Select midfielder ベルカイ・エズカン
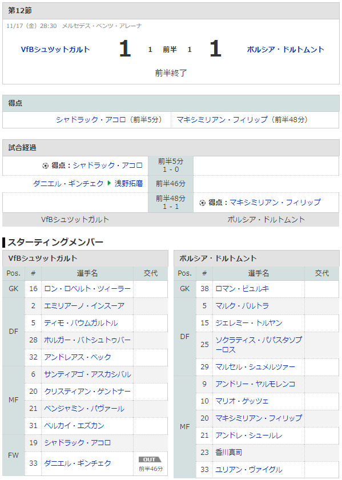This screenshot has height=480, width=342. (x=74, y=426)
